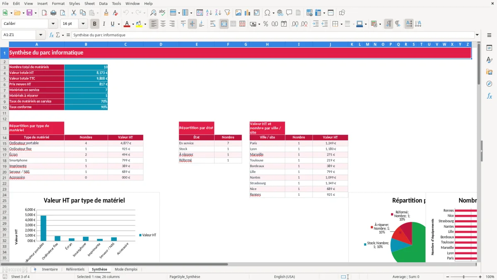
Task: Run the Spelling check icon
Action: tap(162, 13)
